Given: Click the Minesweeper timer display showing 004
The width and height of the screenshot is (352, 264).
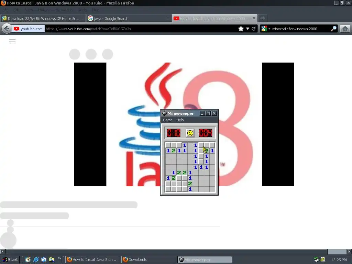Looking at the screenshot, I should click(x=206, y=133).
